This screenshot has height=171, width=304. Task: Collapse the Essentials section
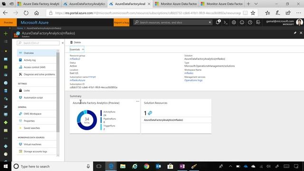[x=77, y=49]
